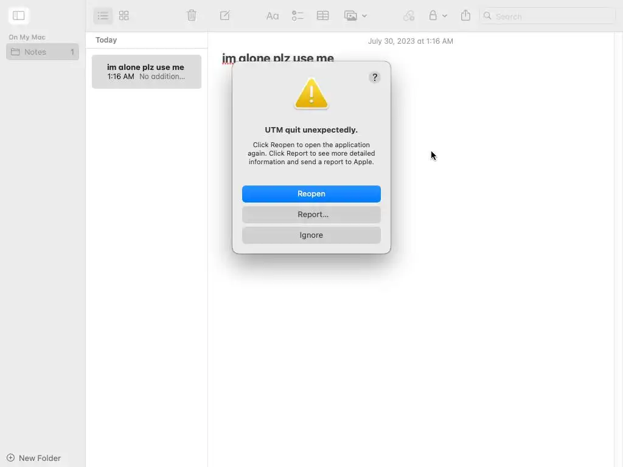
Task: Click the Report... button
Action: (x=311, y=215)
